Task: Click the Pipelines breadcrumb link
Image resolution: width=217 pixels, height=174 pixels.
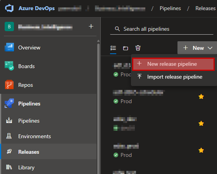Action: click(170, 8)
